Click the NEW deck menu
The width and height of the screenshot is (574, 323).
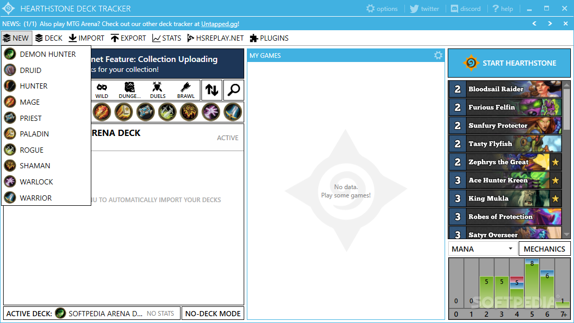pos(17,38)
